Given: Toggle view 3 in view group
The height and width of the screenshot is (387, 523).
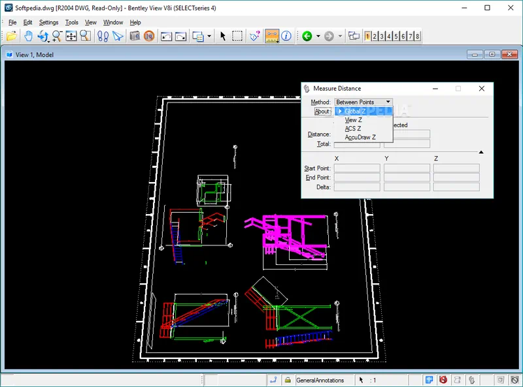Looking at the screenshot, I should pyautogui.click(x=382, y=36).
